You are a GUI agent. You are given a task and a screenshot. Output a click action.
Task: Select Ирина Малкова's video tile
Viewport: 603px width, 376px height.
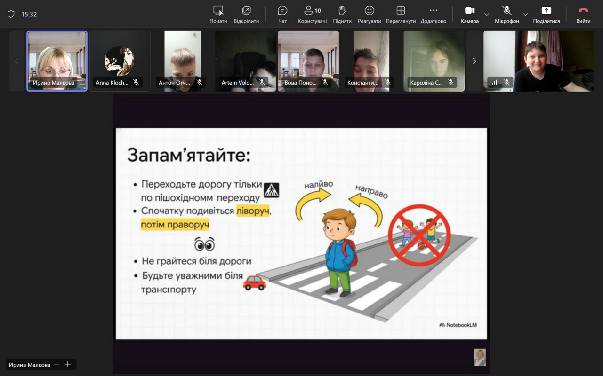point(57,61)
